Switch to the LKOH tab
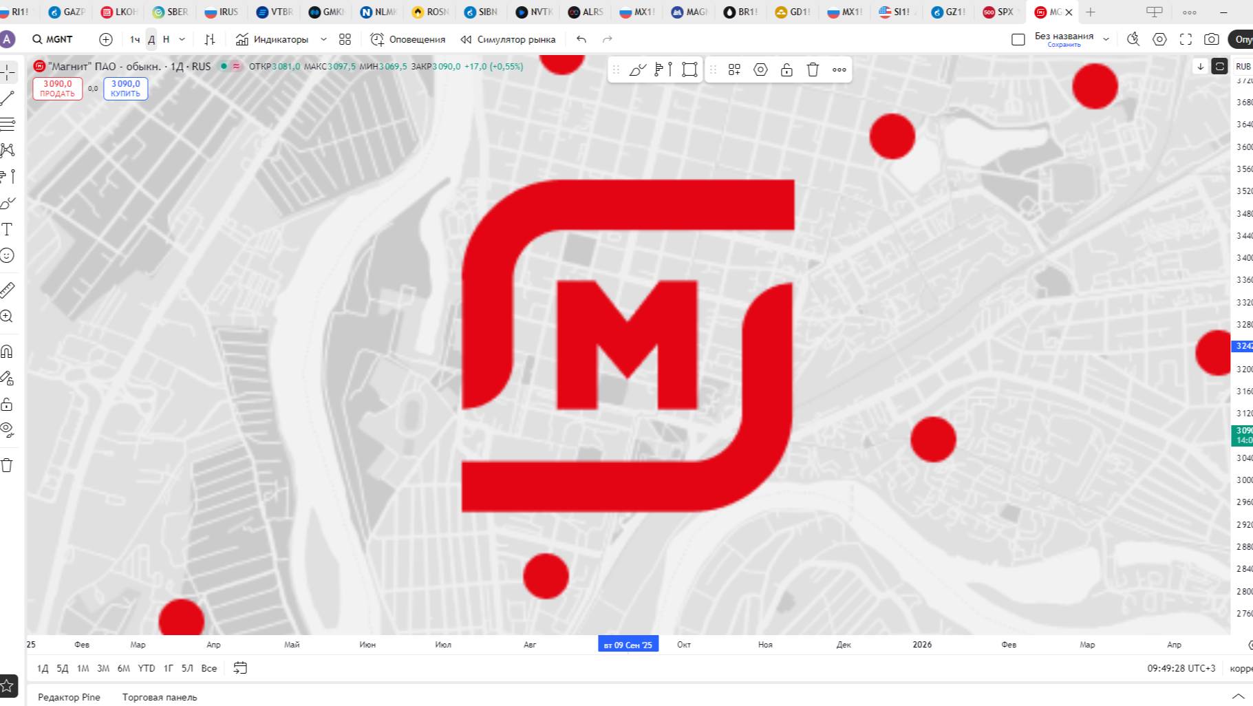This screenshot has height=706, width=1253. coord(118,12)
